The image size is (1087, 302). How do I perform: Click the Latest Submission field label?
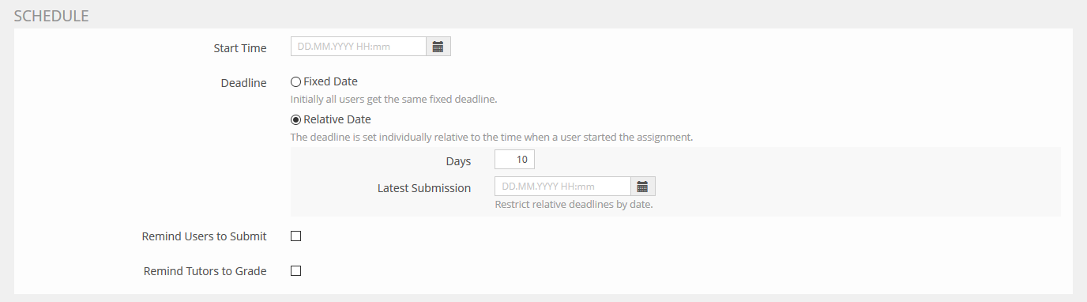tap(424, 188)
